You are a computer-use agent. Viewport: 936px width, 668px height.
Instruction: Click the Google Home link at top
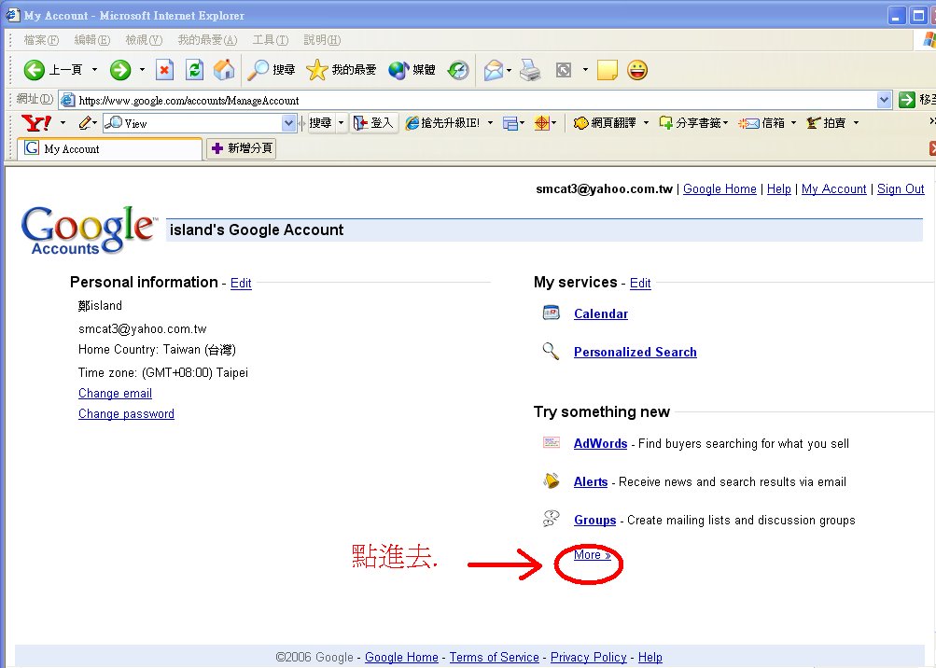pos(719,189)
